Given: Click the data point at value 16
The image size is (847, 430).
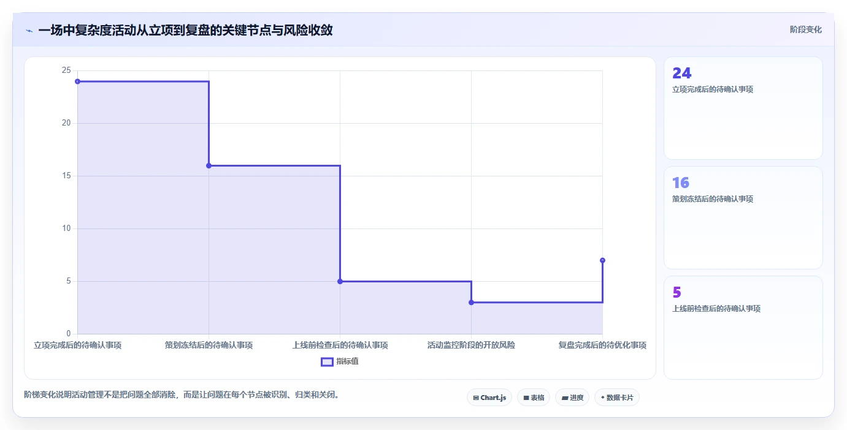Looking at the screenshot, I should point(209,165).
